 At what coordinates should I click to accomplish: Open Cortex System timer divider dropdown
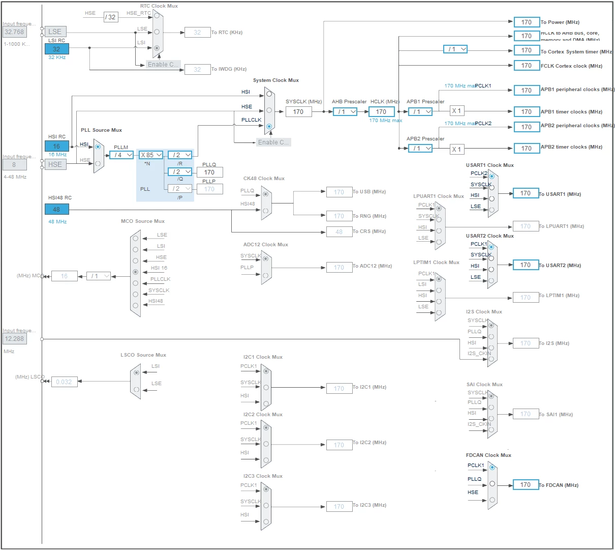tap(455, 49)
